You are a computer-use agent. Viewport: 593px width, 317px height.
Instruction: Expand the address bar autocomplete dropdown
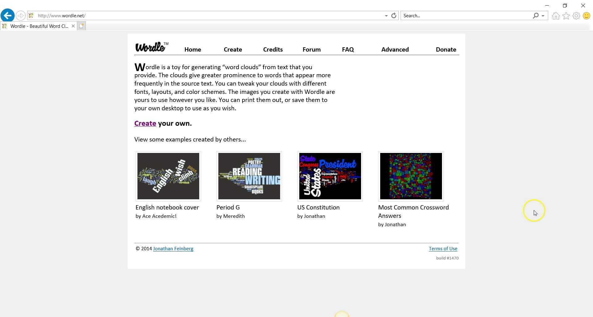386,16
